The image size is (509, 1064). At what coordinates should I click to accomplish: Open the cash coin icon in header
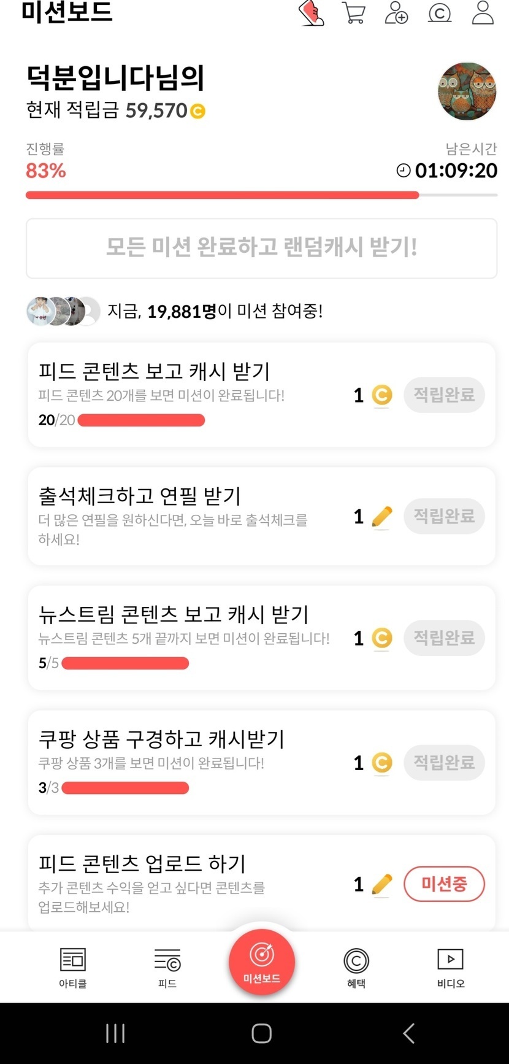439,13
